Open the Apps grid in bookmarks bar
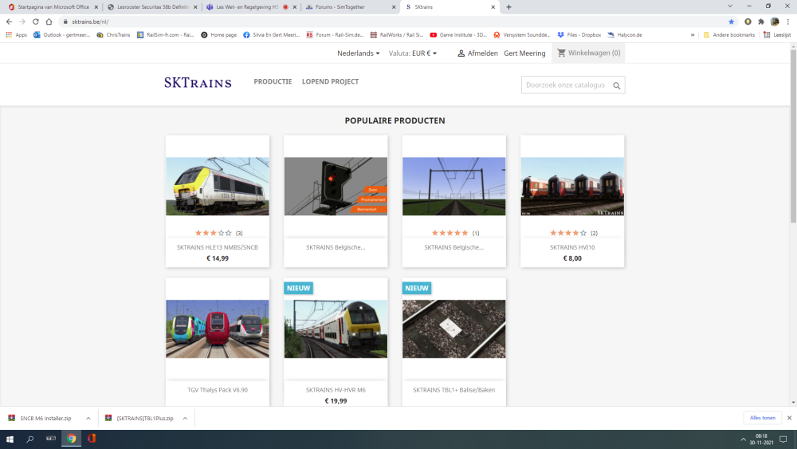This screenshot has width=797, height=449. [x=16, y=35]
